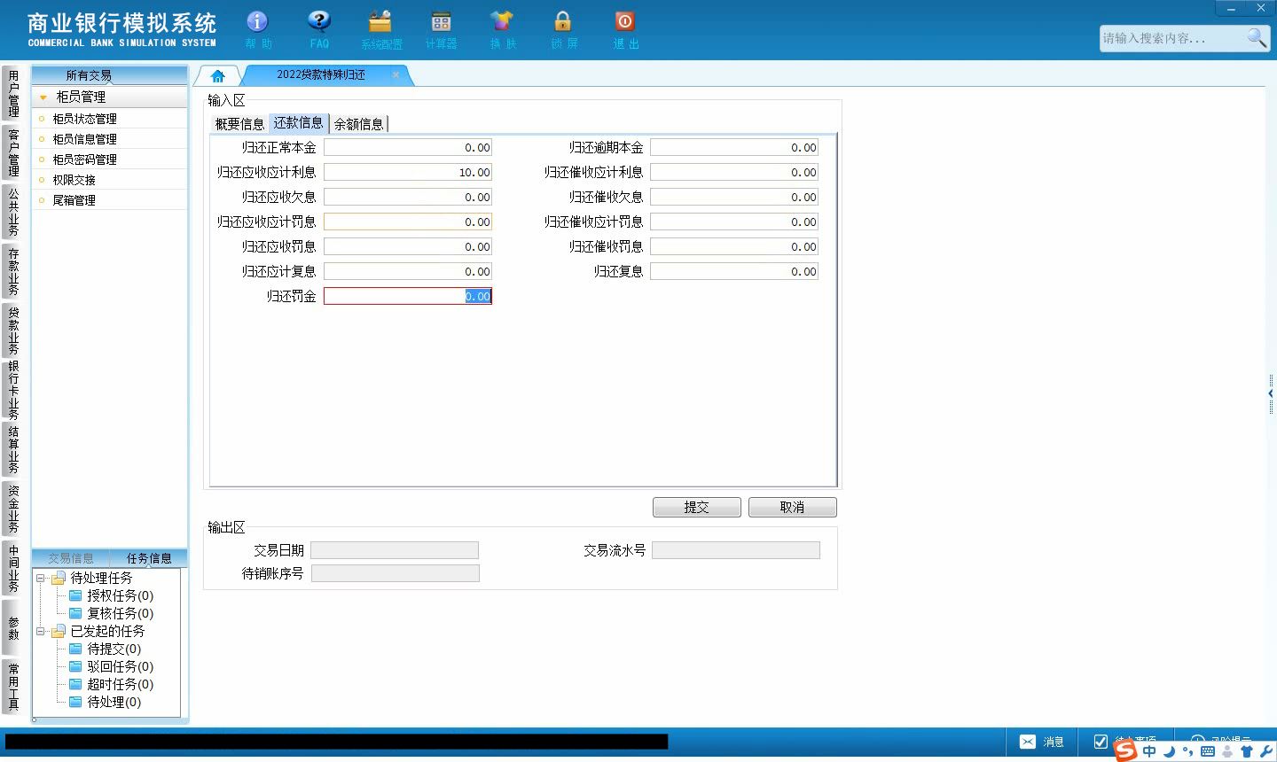This screenshot has width=1277, height=762.
Task: Click the IME user avatar icon
Action: pos(1227,751)
